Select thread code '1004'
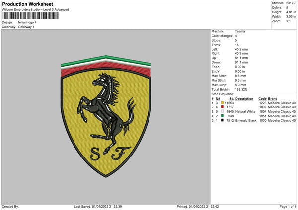 [263, 111]
